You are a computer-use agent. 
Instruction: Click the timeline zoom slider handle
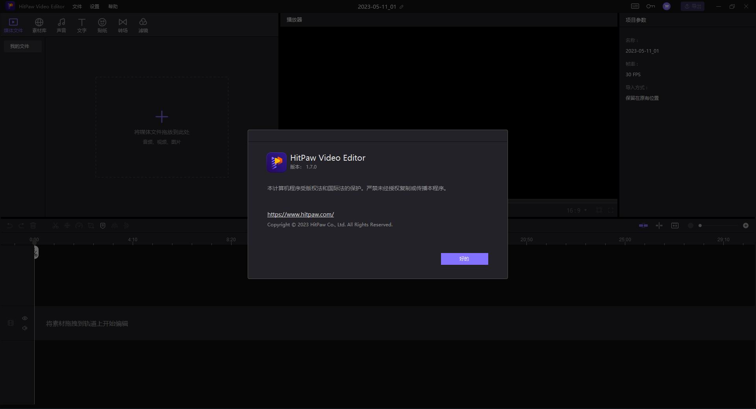700,226
